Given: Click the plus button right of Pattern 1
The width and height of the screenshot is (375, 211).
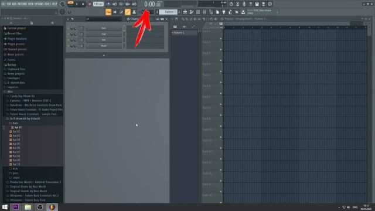Looking at the screenshot, I should [x=179, y=12].
